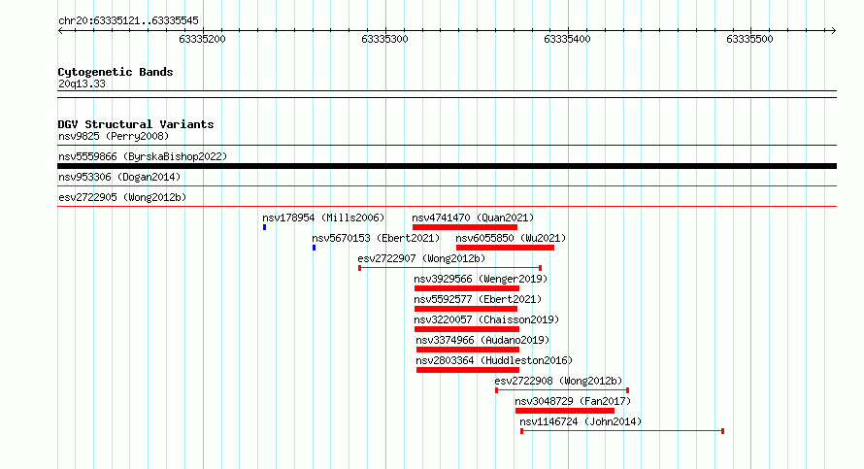Screen dimensions: 864x469
Task: Open variant nsv3374966 (Audano2019) label
Action: click(482, 340)
